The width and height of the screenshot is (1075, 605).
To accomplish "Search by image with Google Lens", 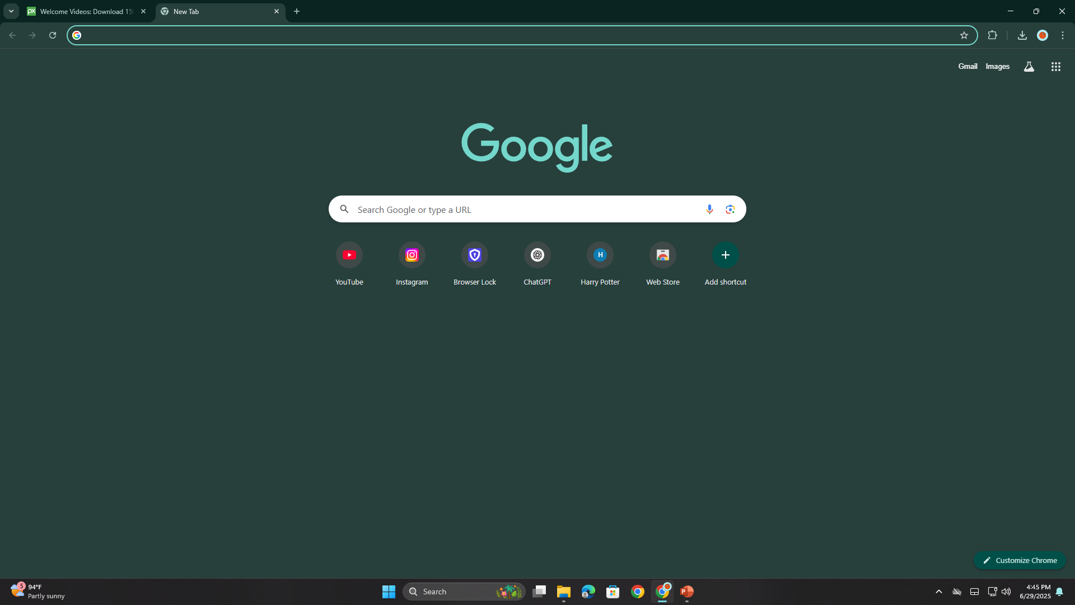I will 730,209.
